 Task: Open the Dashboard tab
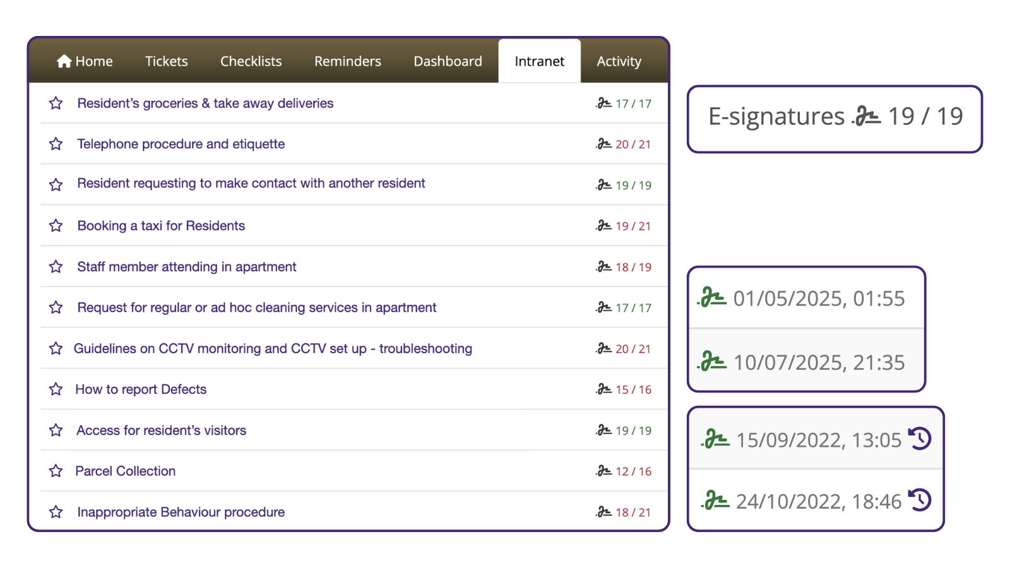click(x=448, y=61)
